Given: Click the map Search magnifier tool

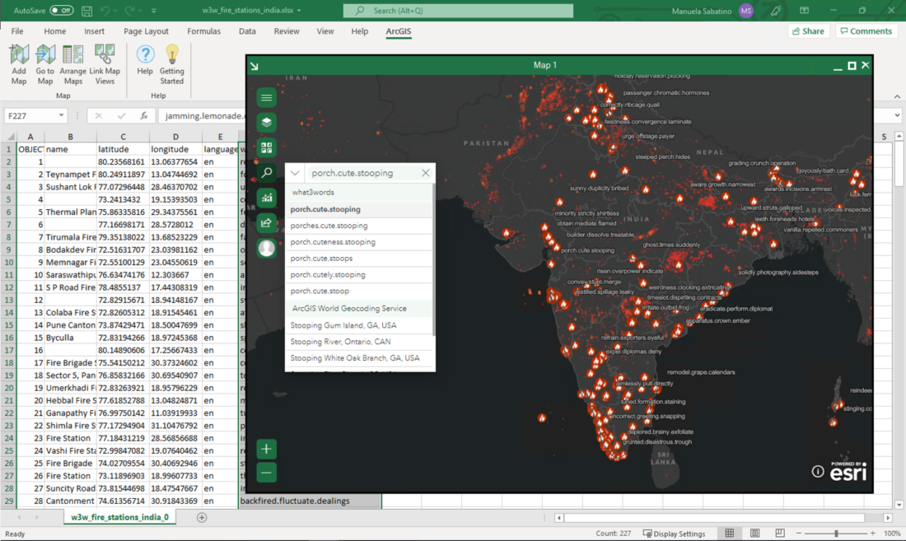Looking at the screenshot, I should point(266,173).
